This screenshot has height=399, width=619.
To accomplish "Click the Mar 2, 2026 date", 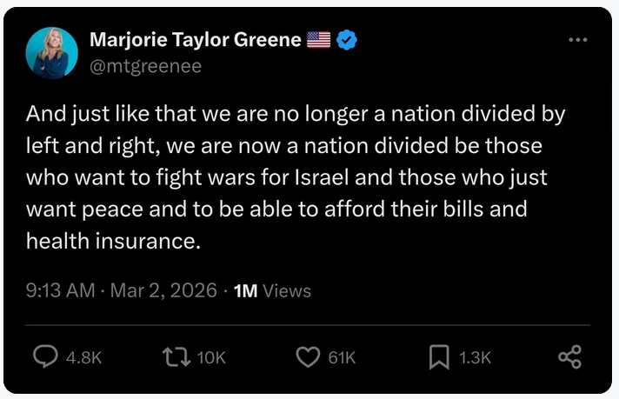I will coord(163,291).
